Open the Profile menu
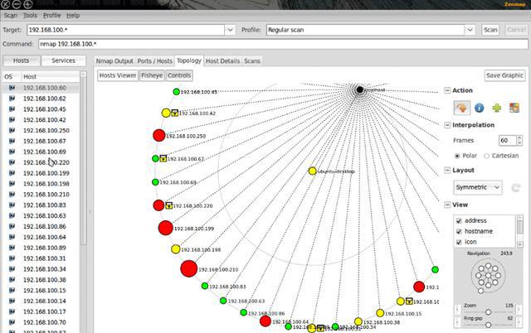This screenshot has width=531, height=333. click(51, 16)
